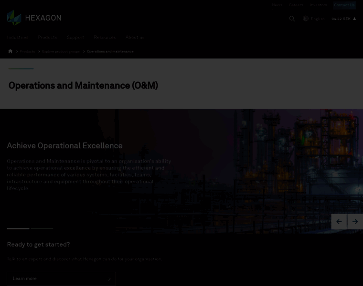
Task: Open the About us menu
Action: [135, 37]
